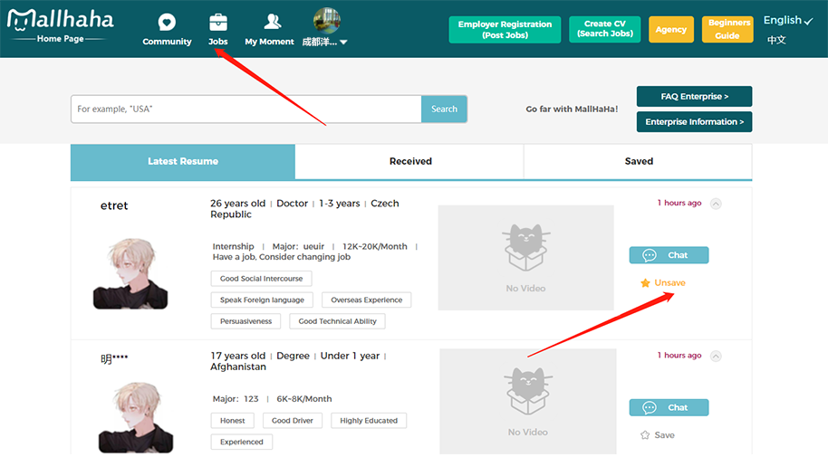Click 'Go far with MallHaHa!' slogan text

[572, 109]
